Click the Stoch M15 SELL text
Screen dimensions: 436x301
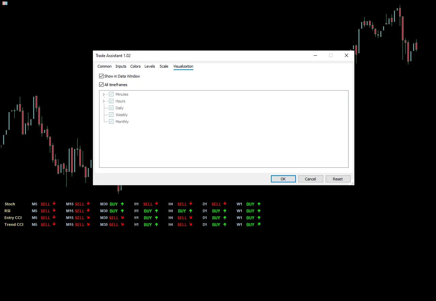(80, 204)
